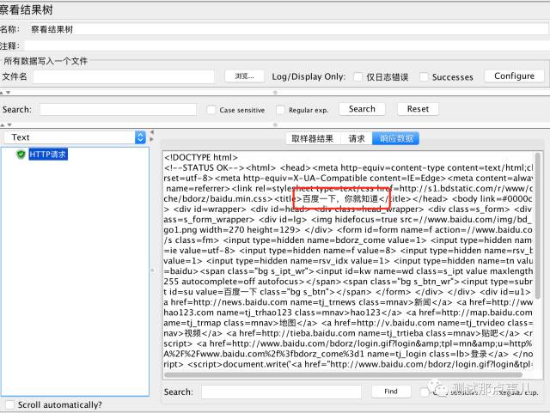The width and height of the screenshot is (550, 413).
Task: Click the top Search text field
Action: [119, 109]
